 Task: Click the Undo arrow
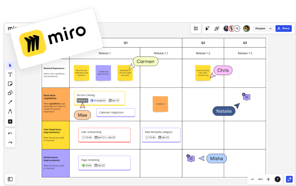pos(10,133)
